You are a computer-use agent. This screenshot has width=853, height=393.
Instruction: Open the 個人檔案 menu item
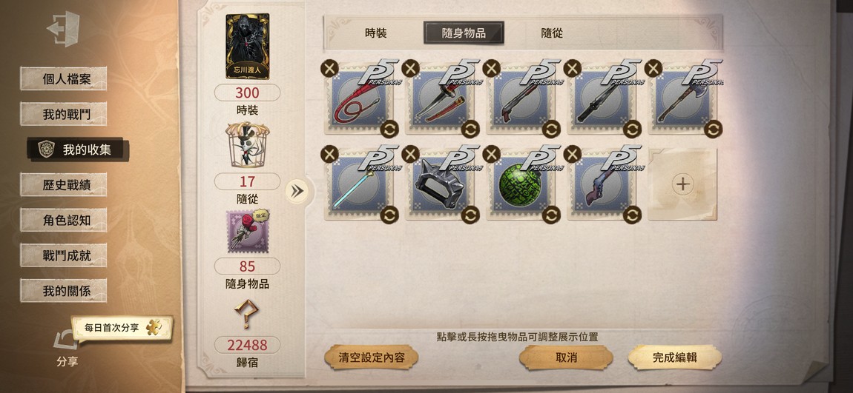[x=64, y=78]
